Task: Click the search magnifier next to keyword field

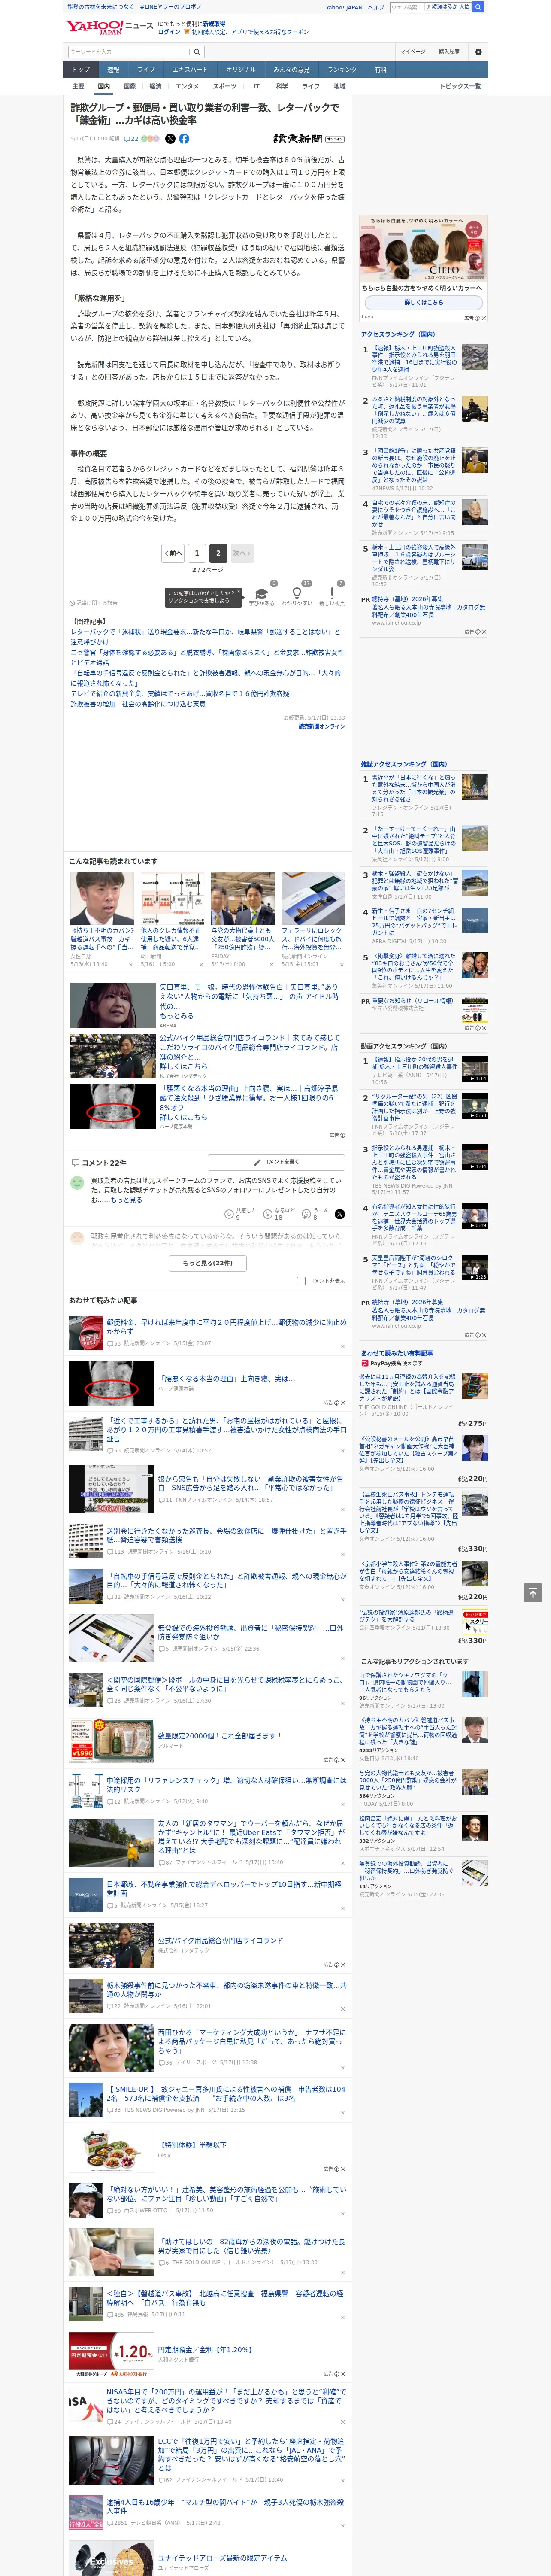Action: (x=197, y=52)
